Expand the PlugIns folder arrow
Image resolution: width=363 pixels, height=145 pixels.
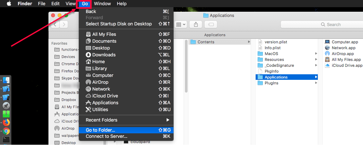[x=316, y=83]
